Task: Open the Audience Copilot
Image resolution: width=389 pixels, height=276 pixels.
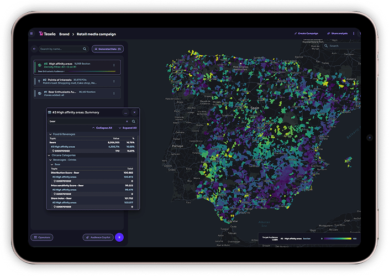Action: 98,237
